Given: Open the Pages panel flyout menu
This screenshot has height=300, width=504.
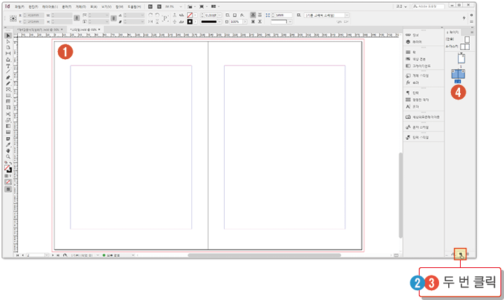Looking at the screenshot, I should pos(472,33).
